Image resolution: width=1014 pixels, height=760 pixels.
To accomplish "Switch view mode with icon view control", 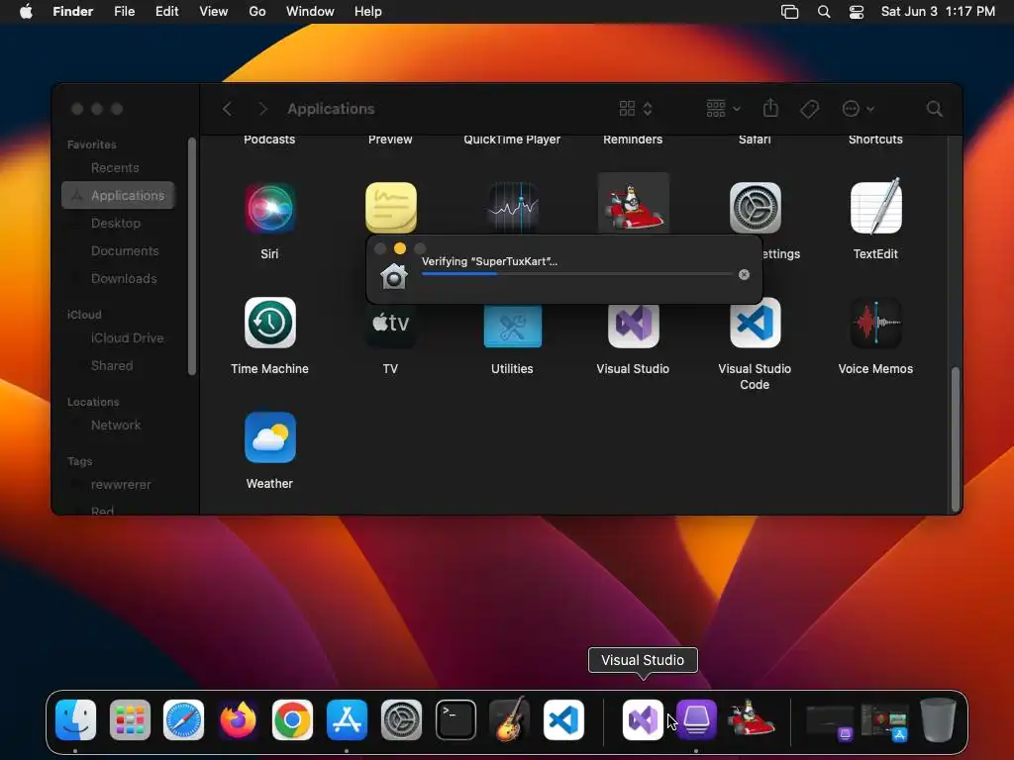I will 635,109.
